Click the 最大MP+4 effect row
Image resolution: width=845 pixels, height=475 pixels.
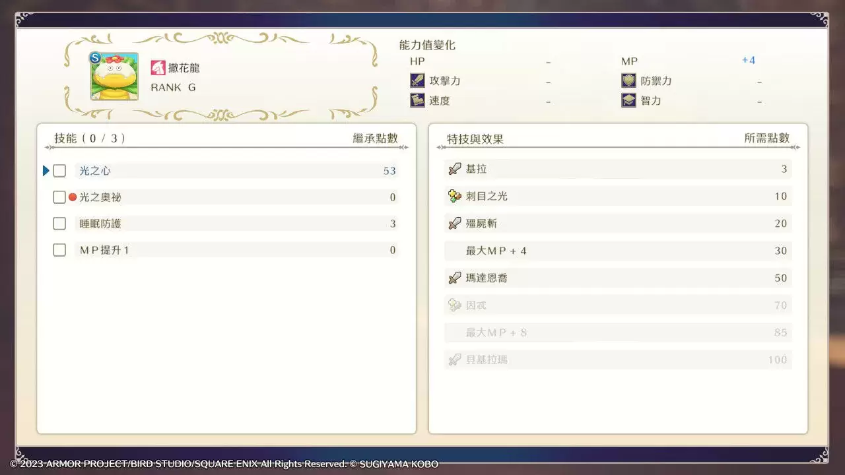click(618, 251)
